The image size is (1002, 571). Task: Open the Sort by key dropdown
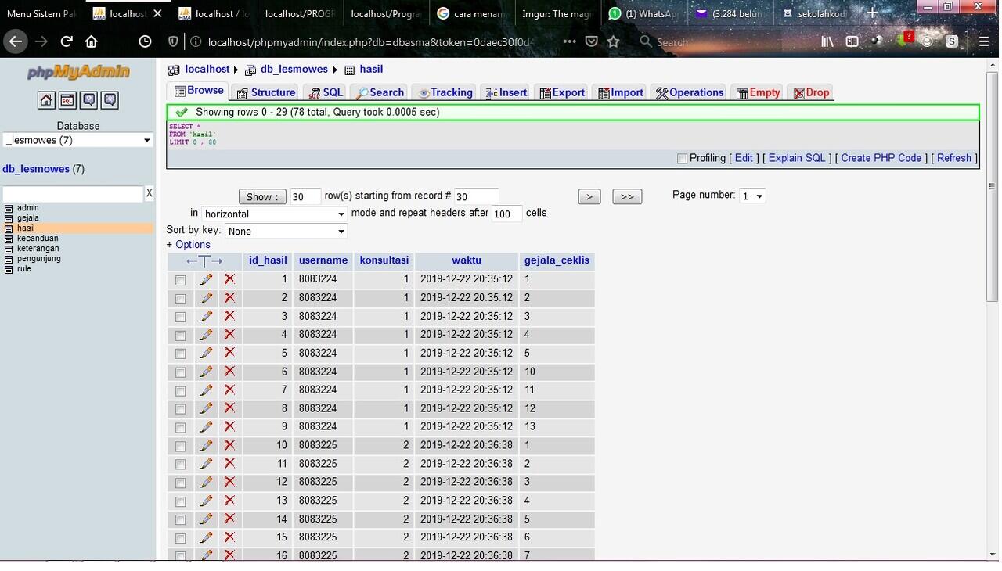coord(286,232)
